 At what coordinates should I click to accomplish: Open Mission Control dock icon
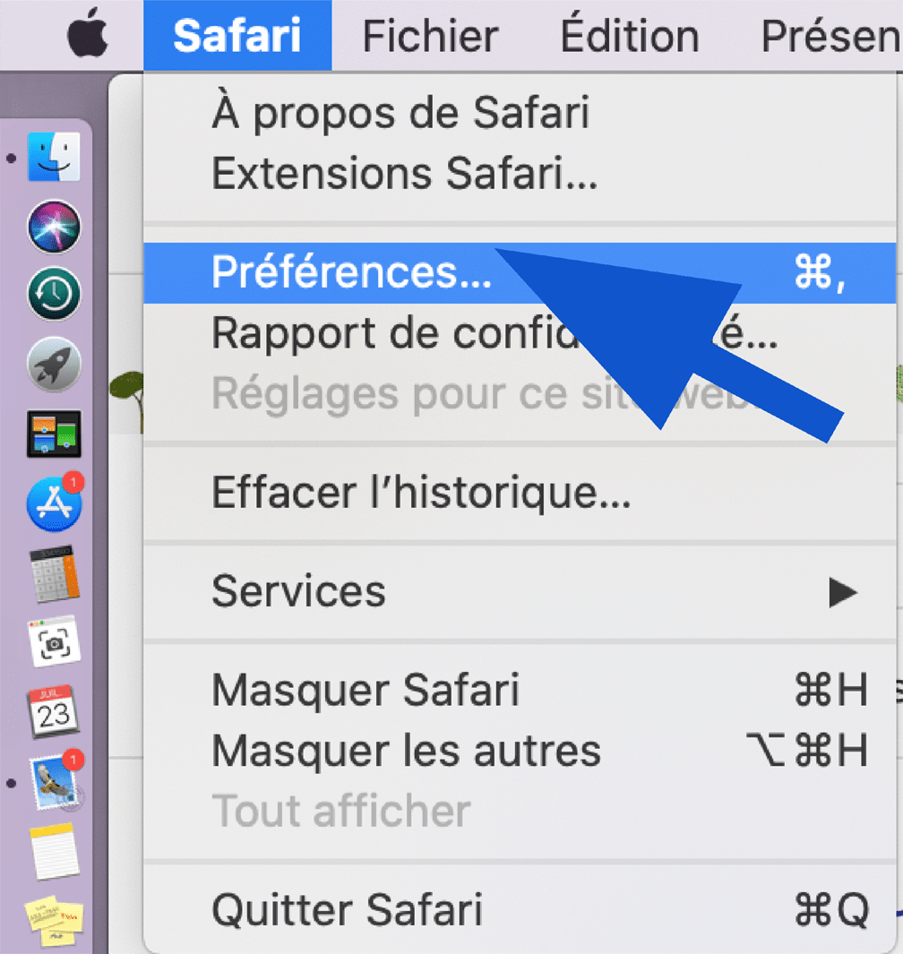tap(54, 434)
